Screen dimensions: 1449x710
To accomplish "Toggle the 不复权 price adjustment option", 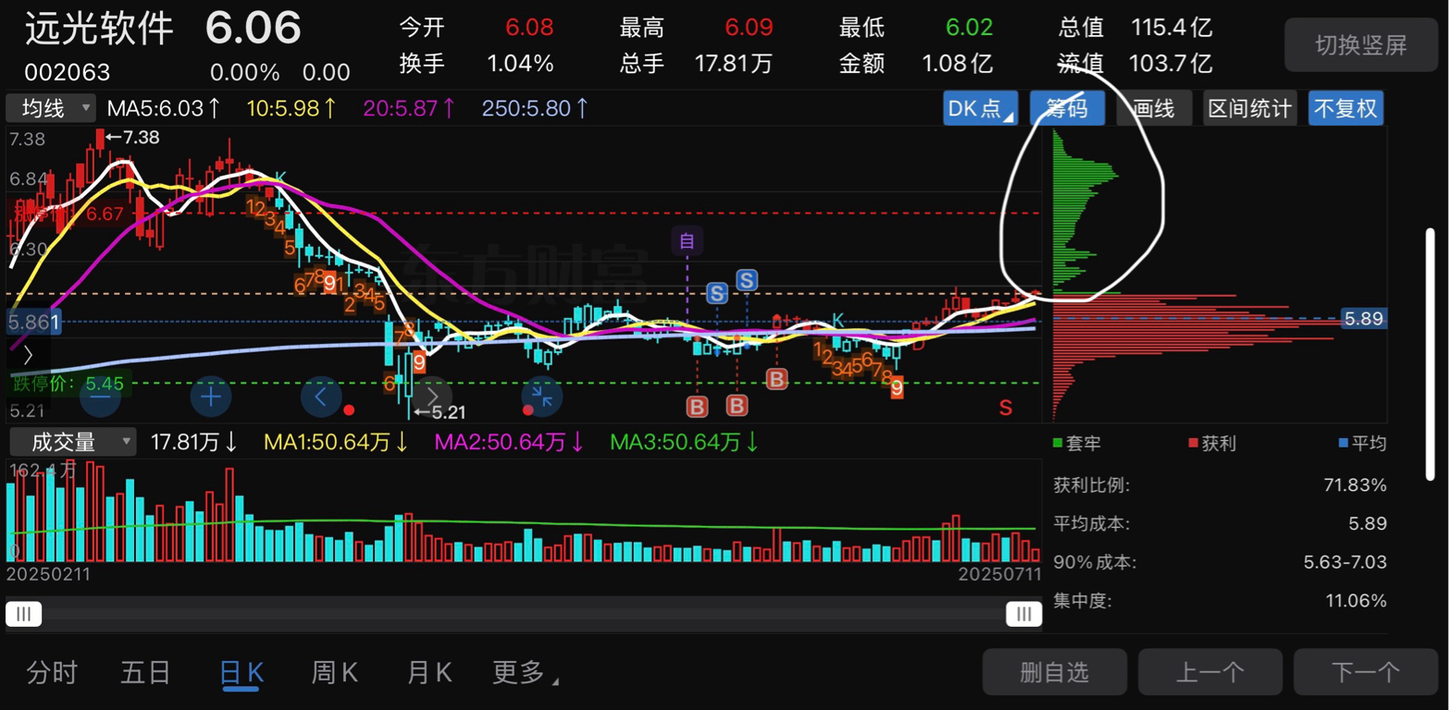I will point(1346,108).
